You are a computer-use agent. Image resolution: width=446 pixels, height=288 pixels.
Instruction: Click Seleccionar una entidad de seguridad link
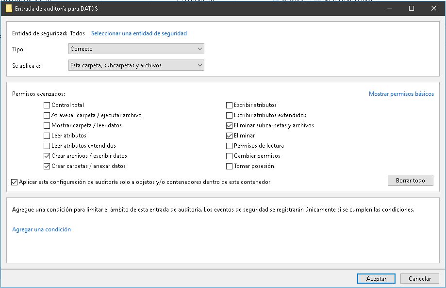[x=139, y=33]
